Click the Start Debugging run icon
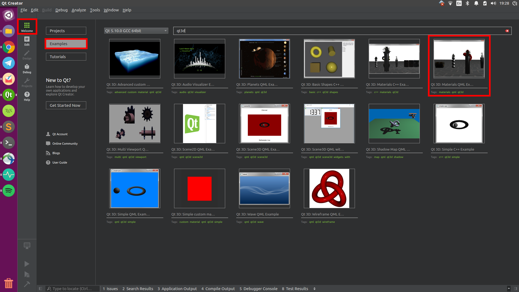Viewport: 519px width, 292px height. tap(27, 274)
